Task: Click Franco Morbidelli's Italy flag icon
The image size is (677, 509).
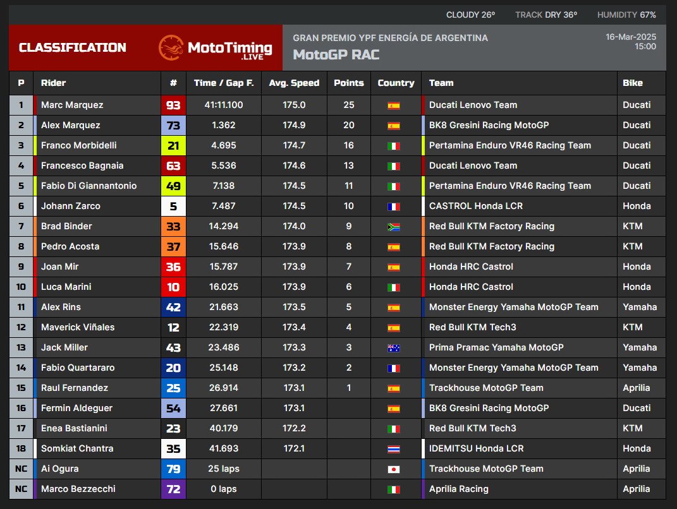Action: (393, 147)
